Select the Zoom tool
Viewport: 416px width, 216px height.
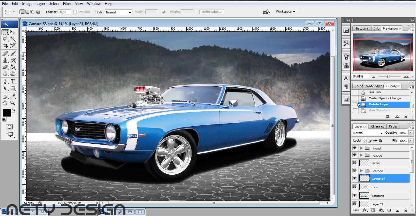click(13, 103)
